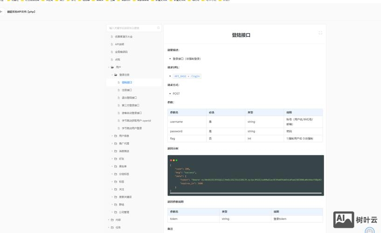Open the 注册接口 document
This screenshot has height=233, width=381.
127,90
